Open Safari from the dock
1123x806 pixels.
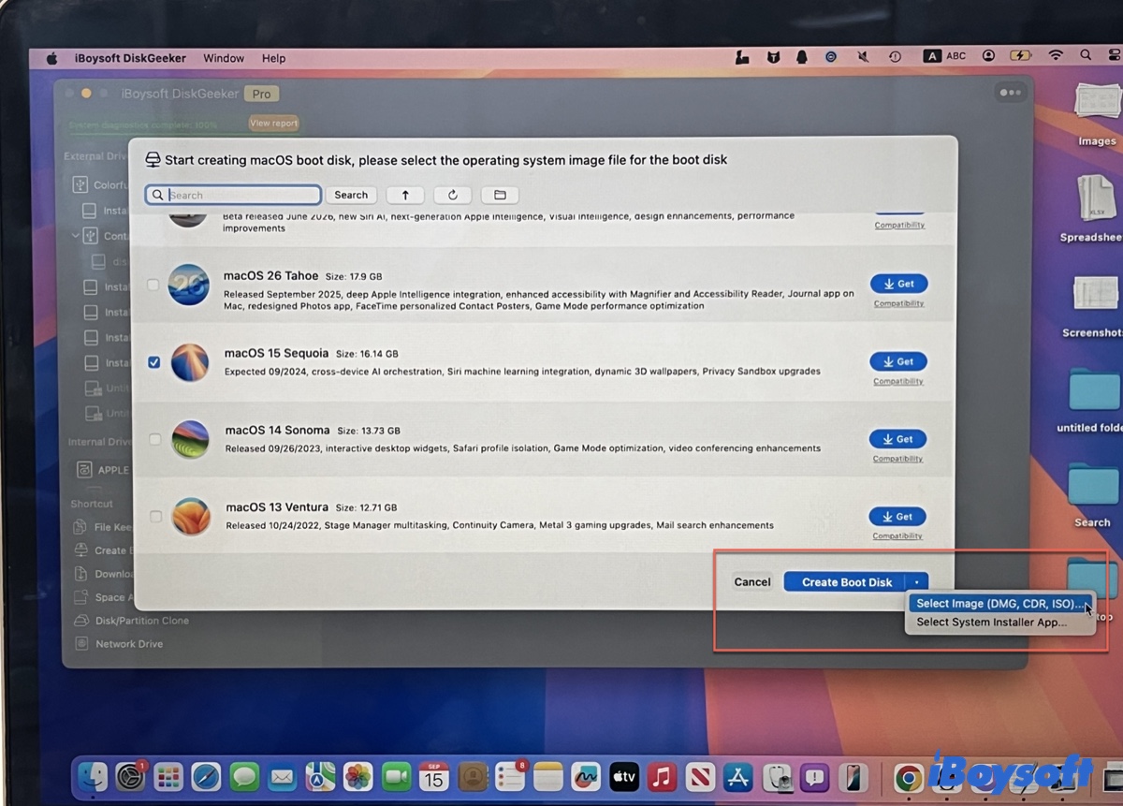click(x=206, y=776)
